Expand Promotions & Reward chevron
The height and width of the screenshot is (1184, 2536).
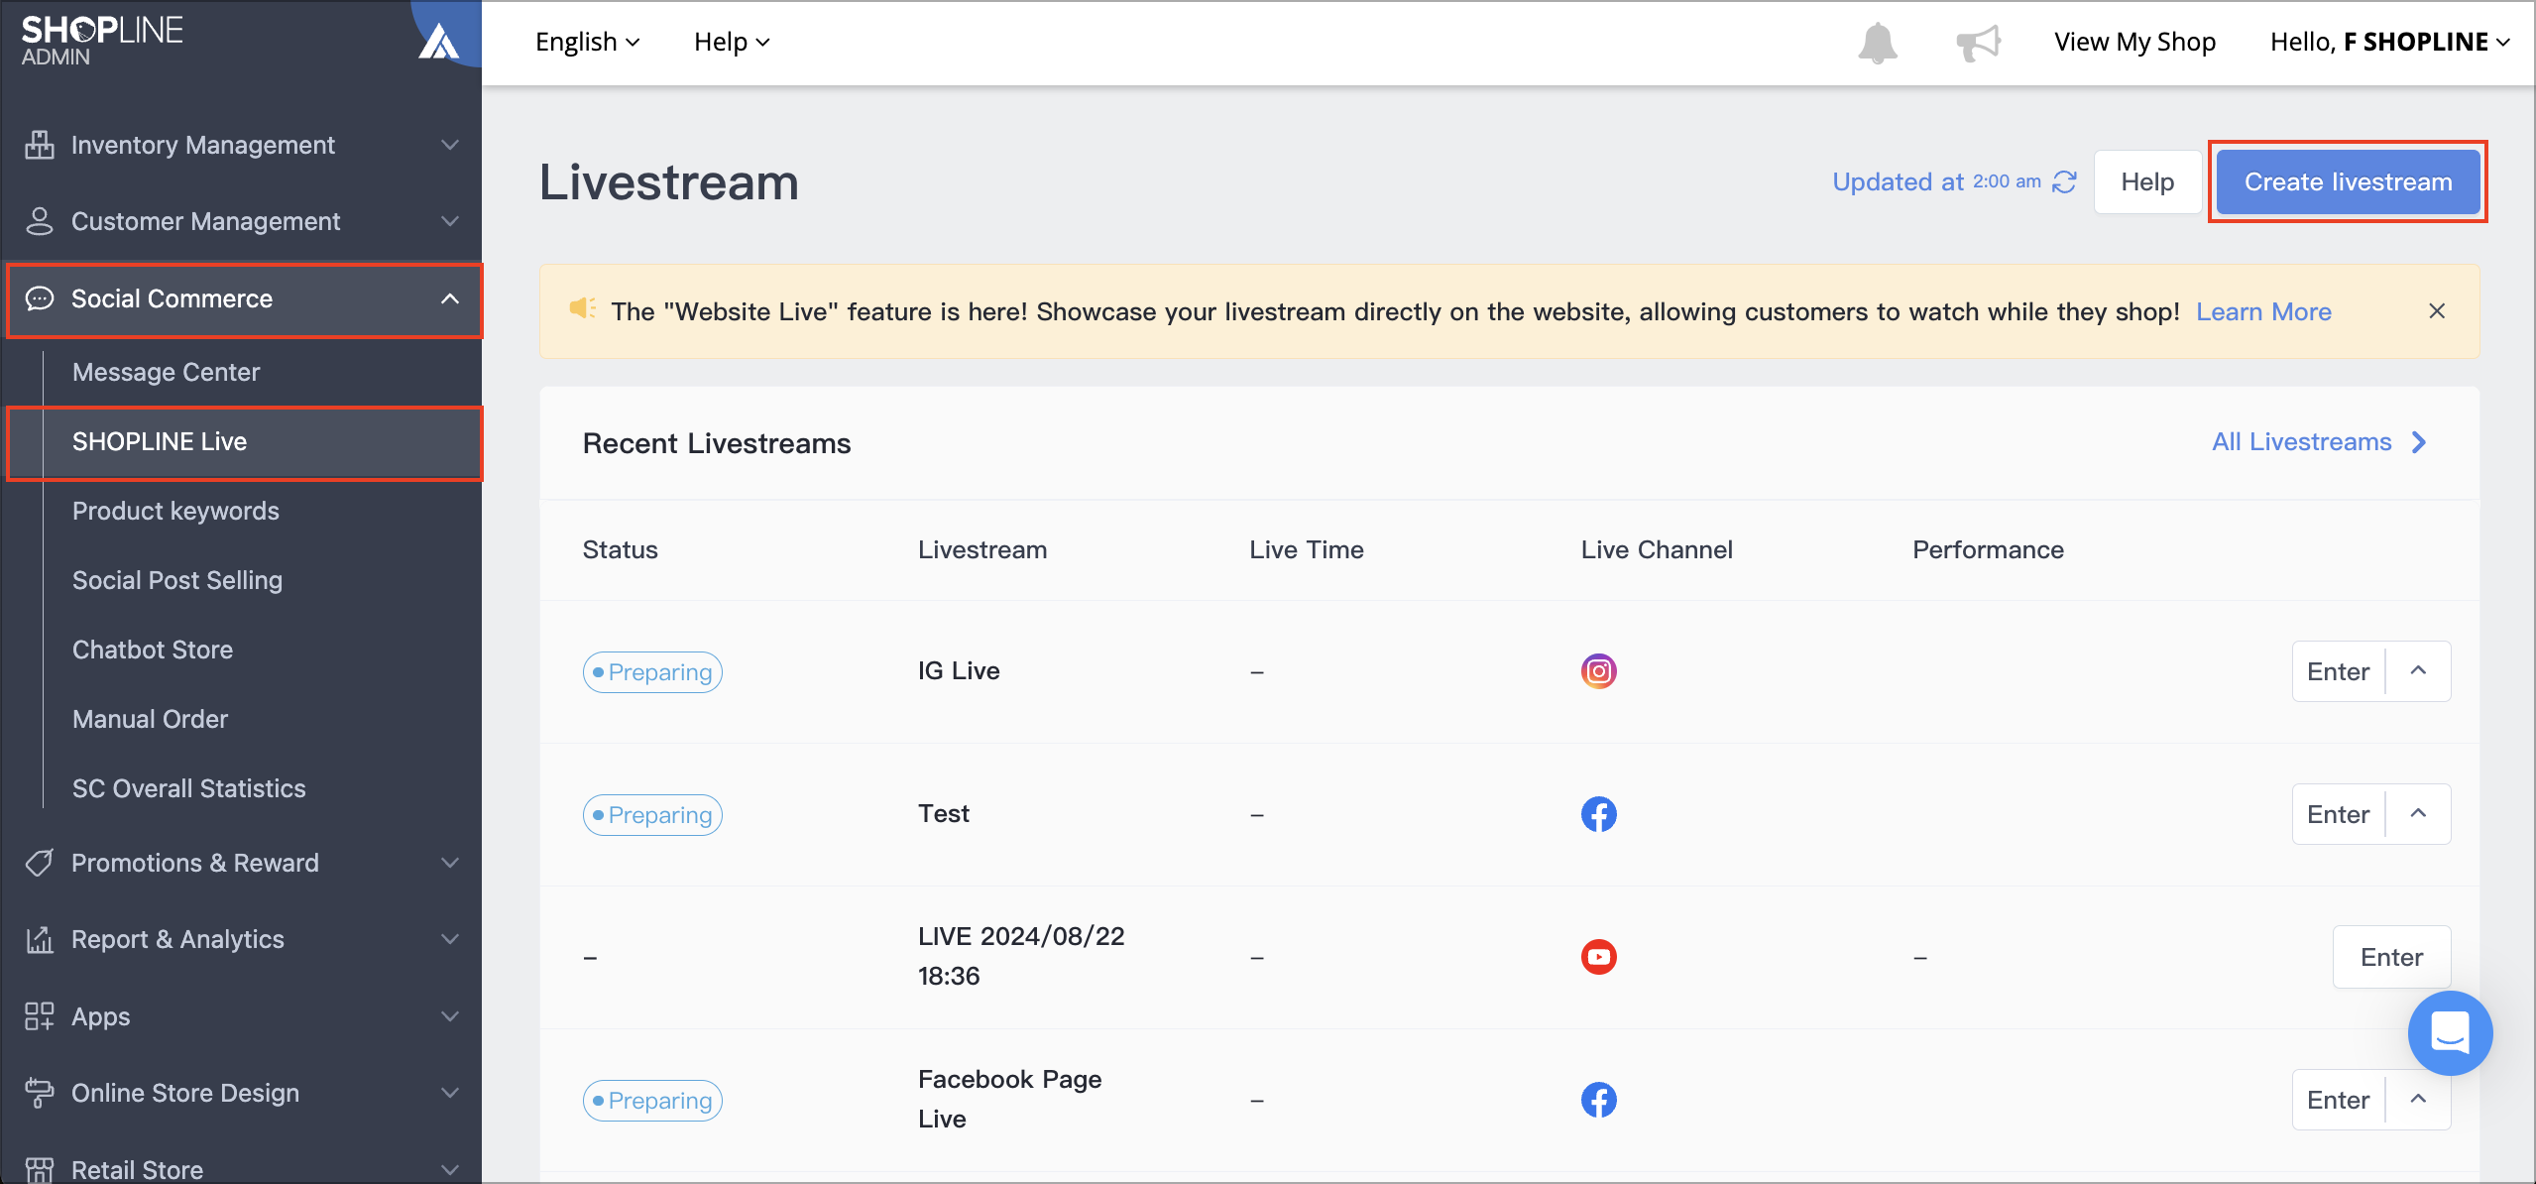(x=450, y=863)
